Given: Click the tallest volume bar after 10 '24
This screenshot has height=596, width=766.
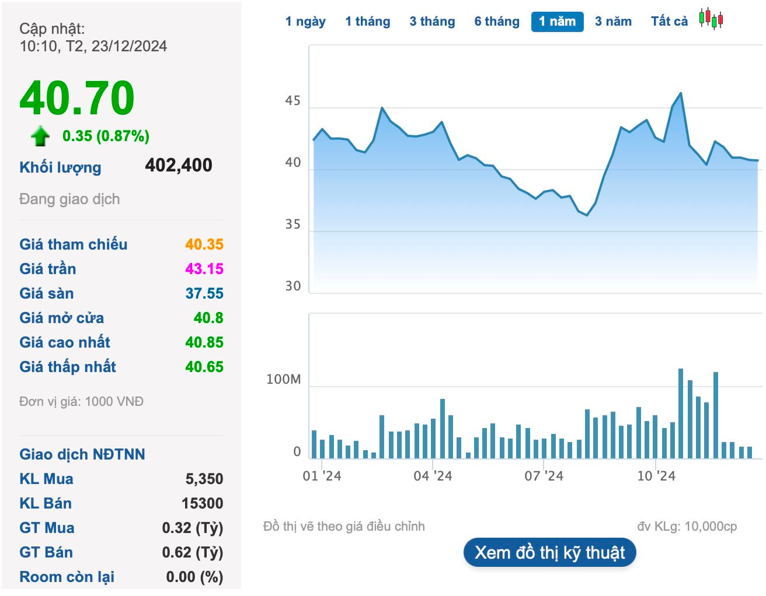Looking at the screenshot, I should point(681,413).
